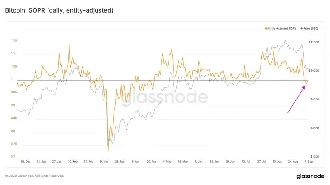
Task: Click the orange Entity-Adjusted SOPR legend dot
Action: coord(266,28)
